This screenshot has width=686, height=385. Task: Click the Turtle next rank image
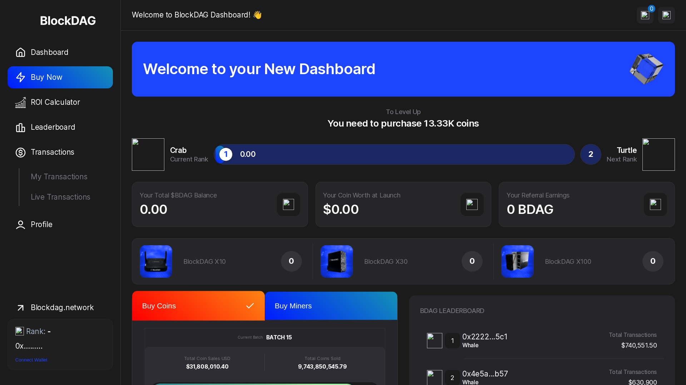658,154
